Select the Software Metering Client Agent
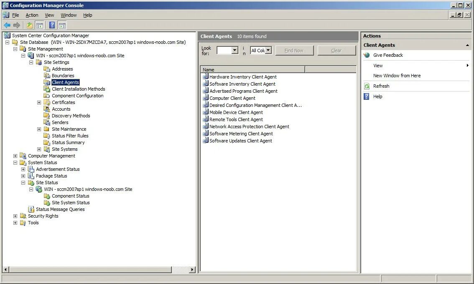Image resolution: width=474 pixels, height=284 pixels. (238, 134)
